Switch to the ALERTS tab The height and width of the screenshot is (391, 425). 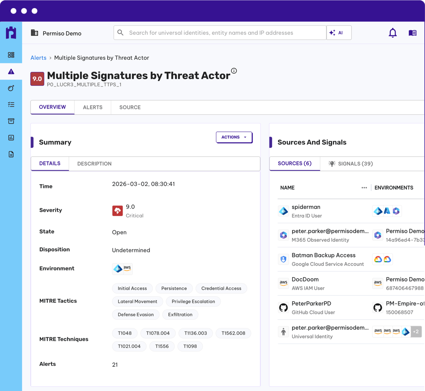(x=92, y=107)
